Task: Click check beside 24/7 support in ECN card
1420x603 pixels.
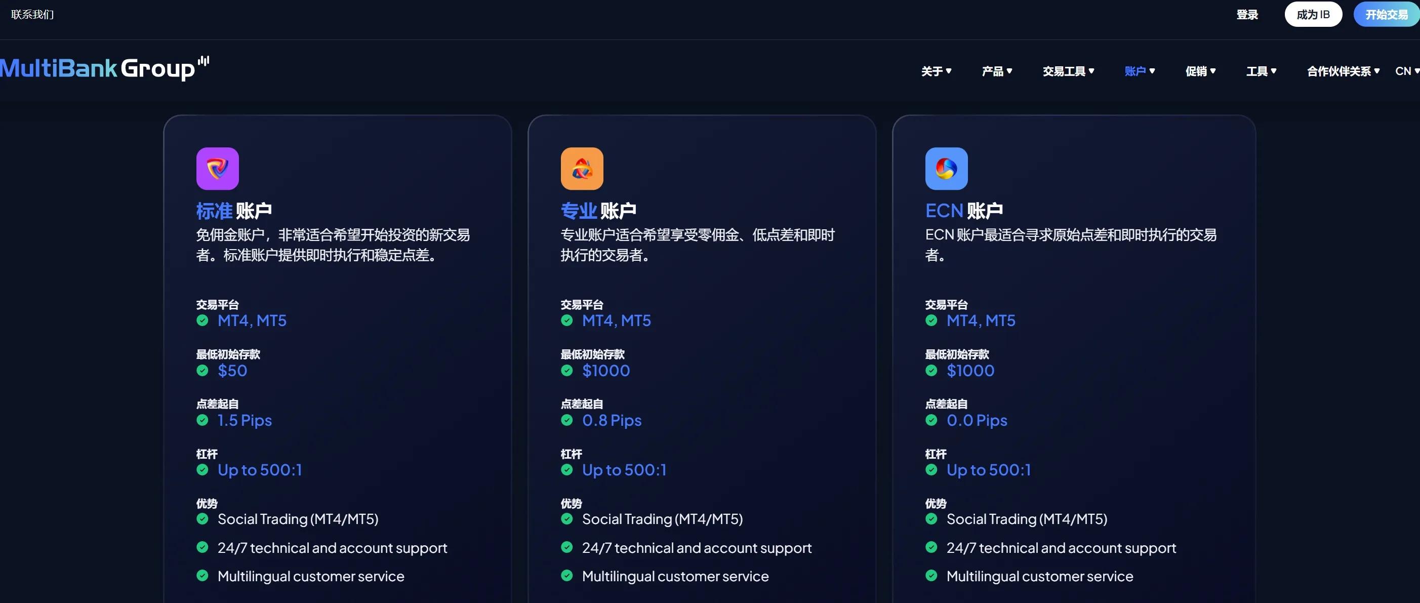Action: pyautogui.click(x=931, y=547)
